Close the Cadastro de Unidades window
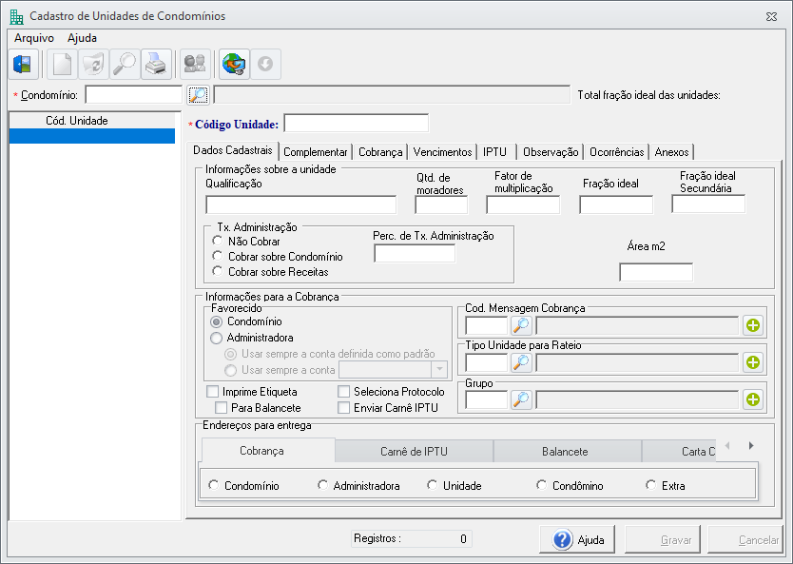Image resolution: width=793 pixels, height=564 pixels. point(771,16)
